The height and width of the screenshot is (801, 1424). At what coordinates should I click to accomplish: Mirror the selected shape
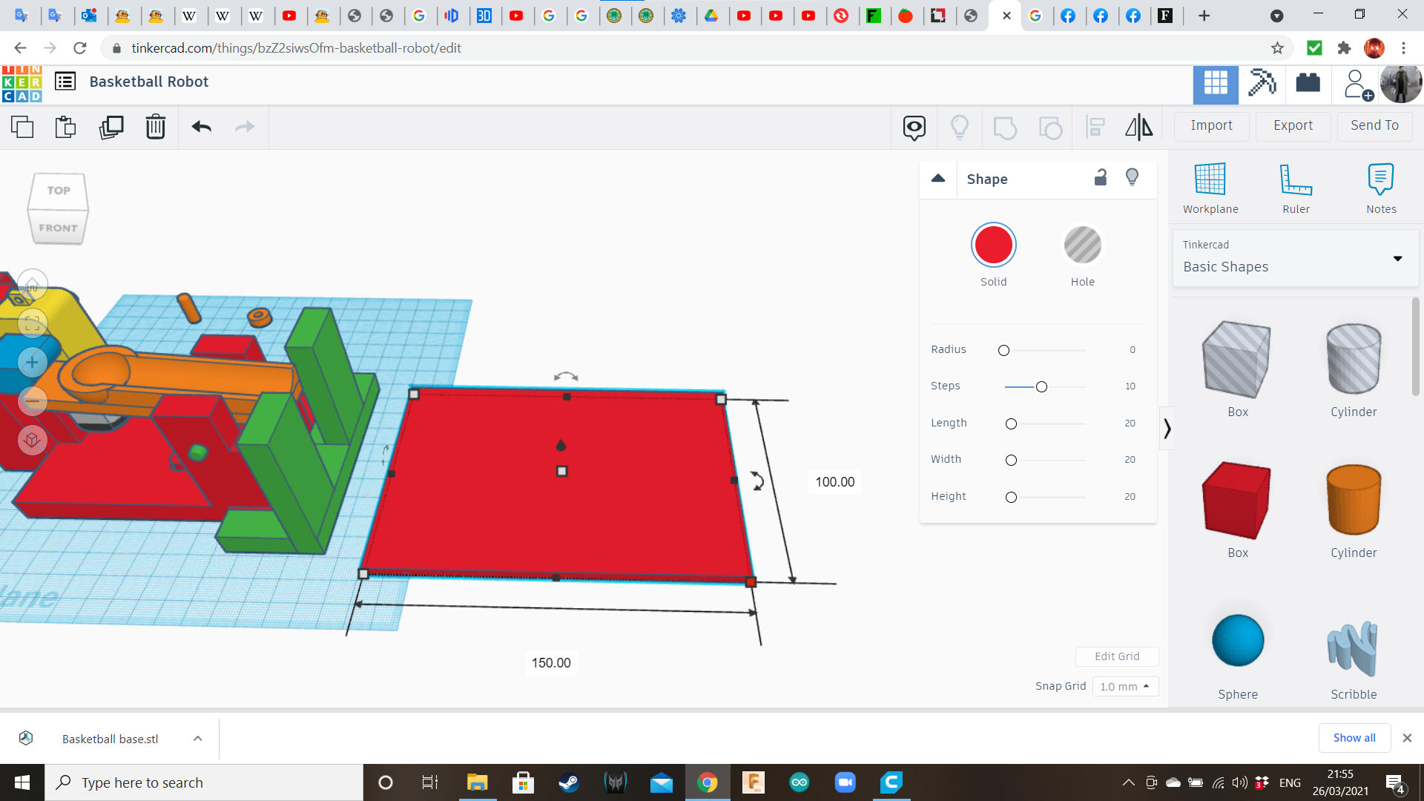[1138, 127]
